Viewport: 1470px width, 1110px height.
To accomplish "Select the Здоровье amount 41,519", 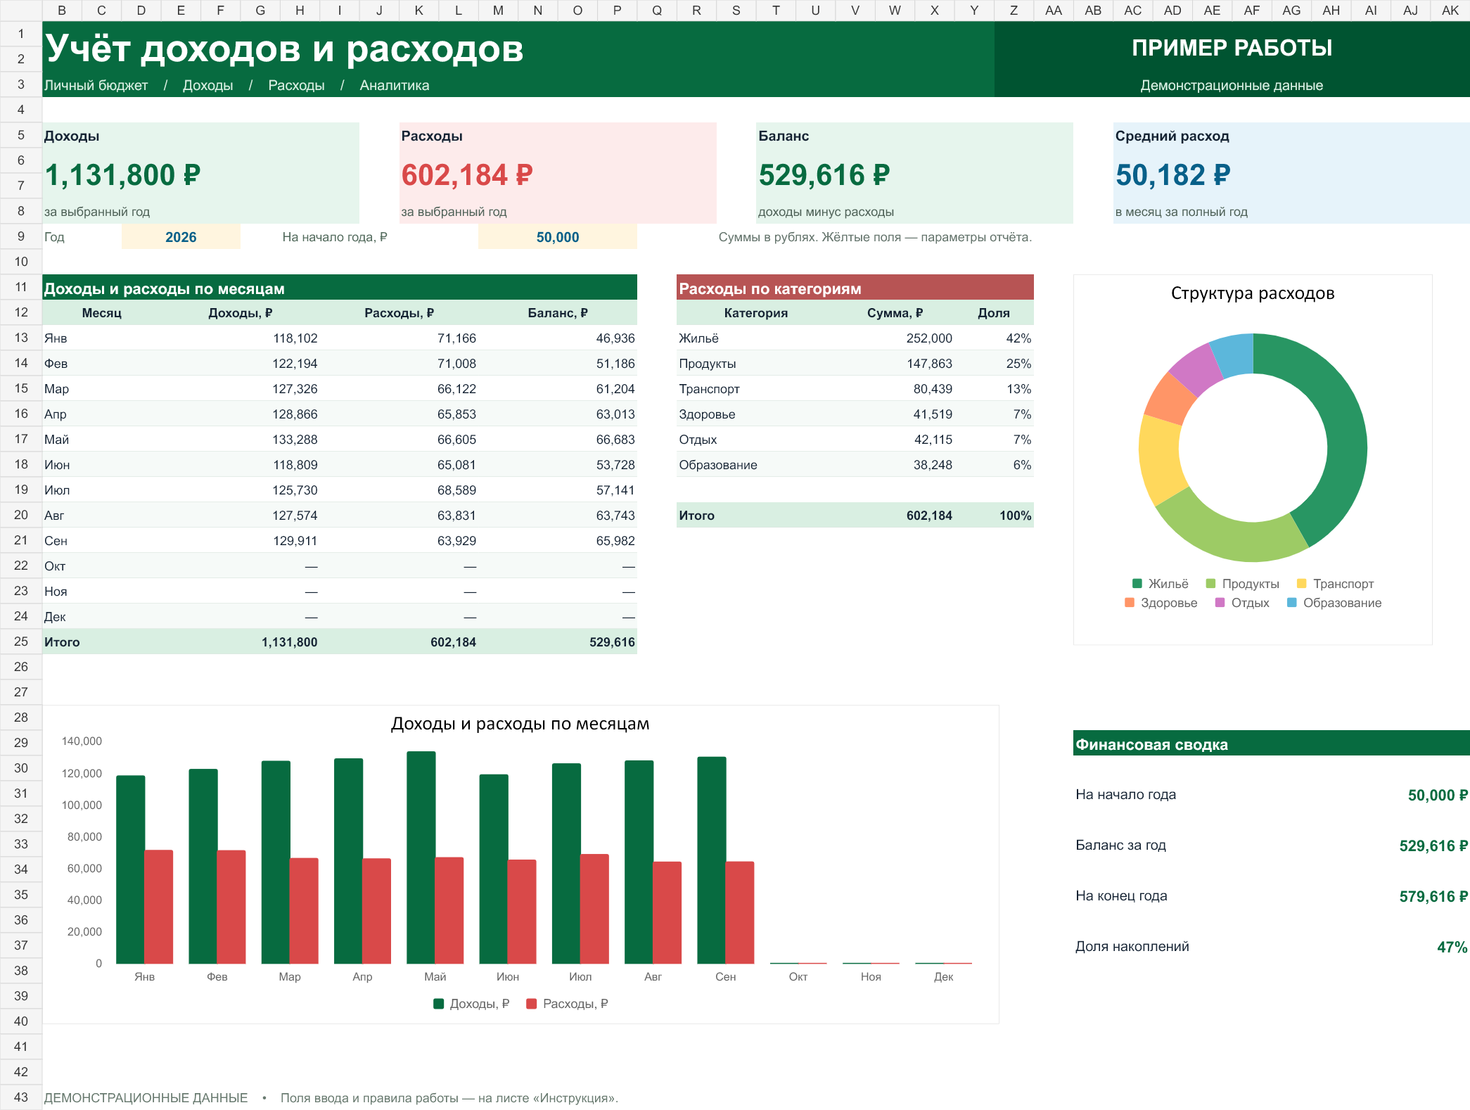I will click(x=895, y=414).
